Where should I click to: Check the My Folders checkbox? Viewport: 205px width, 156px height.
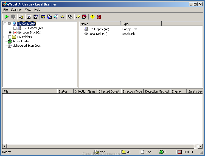pyautogui.click(x=10, y=37)
